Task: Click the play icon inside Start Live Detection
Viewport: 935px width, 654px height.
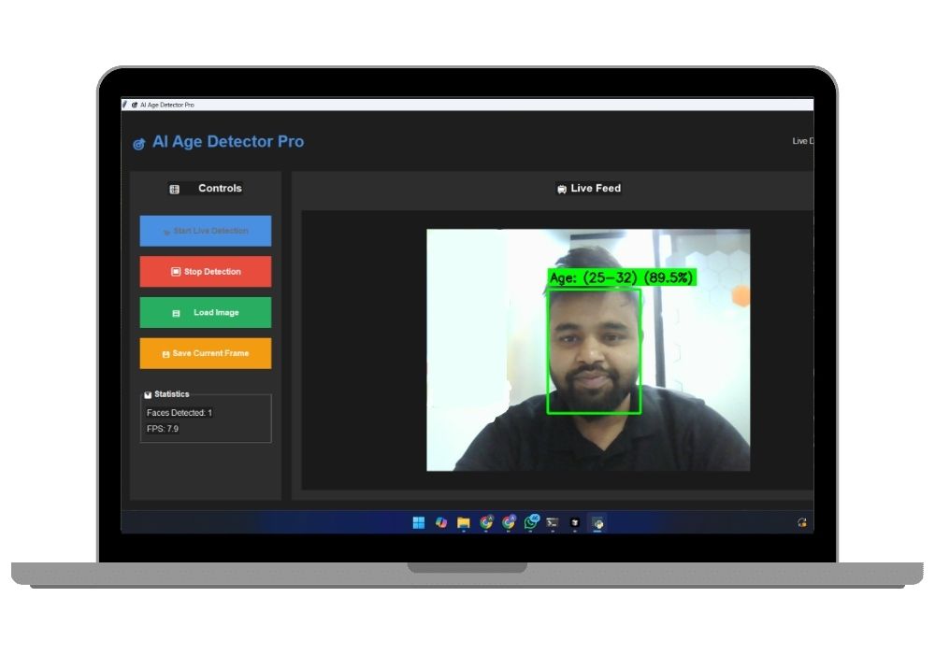Action: coord(165,231)
